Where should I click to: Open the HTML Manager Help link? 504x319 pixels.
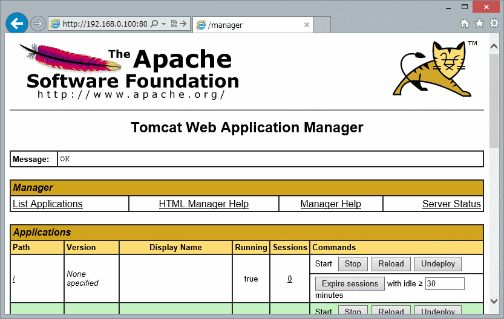(204, 204)
